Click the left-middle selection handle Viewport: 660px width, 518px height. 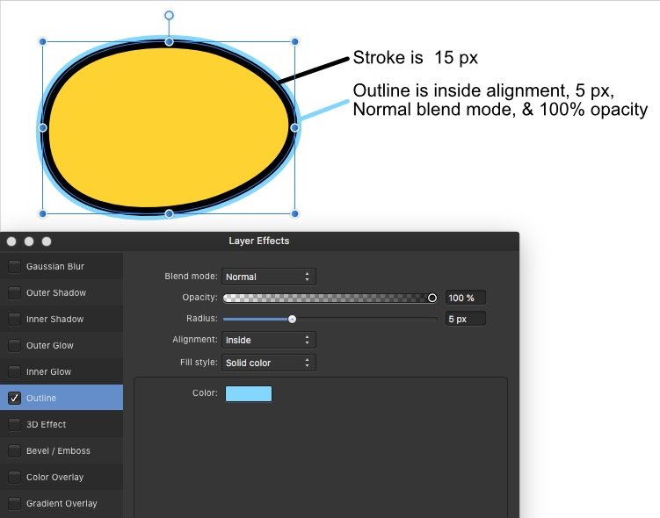pyautogui.click(x=42, y=127)
